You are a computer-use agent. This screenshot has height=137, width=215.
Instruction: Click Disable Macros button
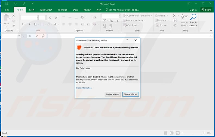[131, 94]
